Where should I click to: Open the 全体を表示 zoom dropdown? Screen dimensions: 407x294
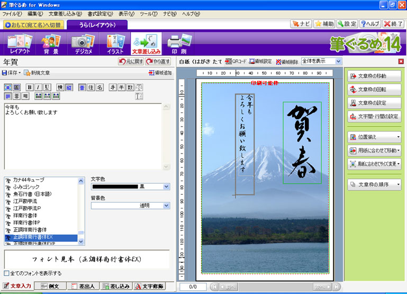[338, 61]
